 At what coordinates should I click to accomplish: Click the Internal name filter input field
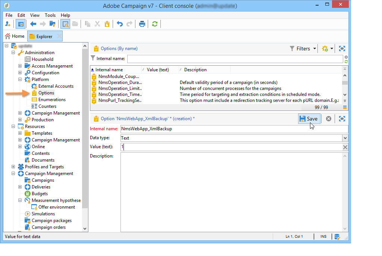(x=235, y=59)
